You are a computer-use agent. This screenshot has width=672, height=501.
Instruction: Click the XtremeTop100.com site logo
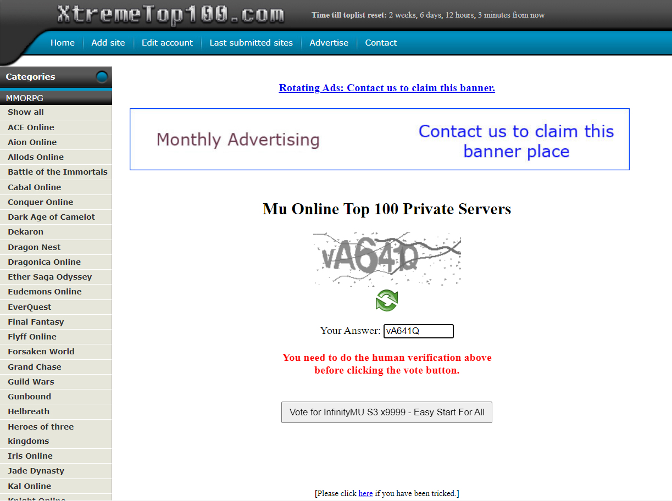[171, 15]
